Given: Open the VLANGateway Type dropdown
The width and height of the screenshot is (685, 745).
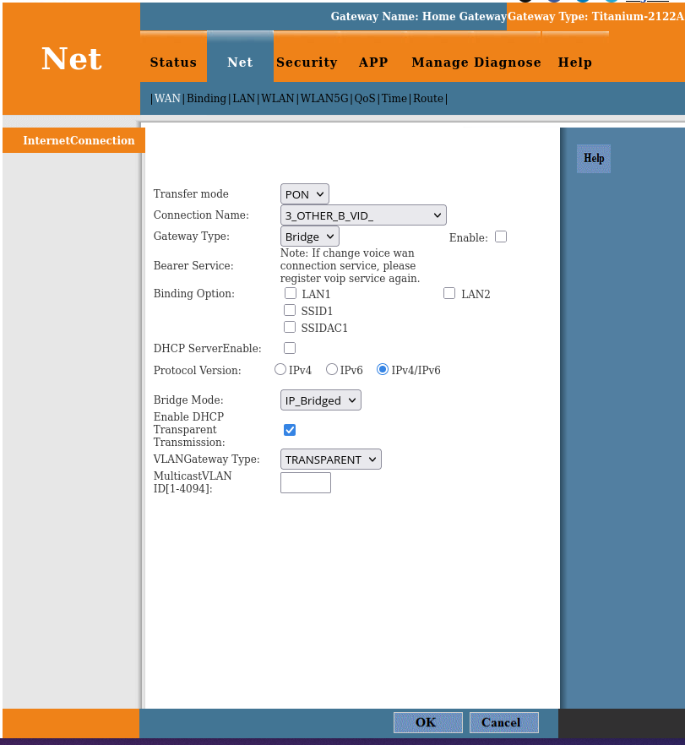Looking at the screenshot, I should [330, 459].
